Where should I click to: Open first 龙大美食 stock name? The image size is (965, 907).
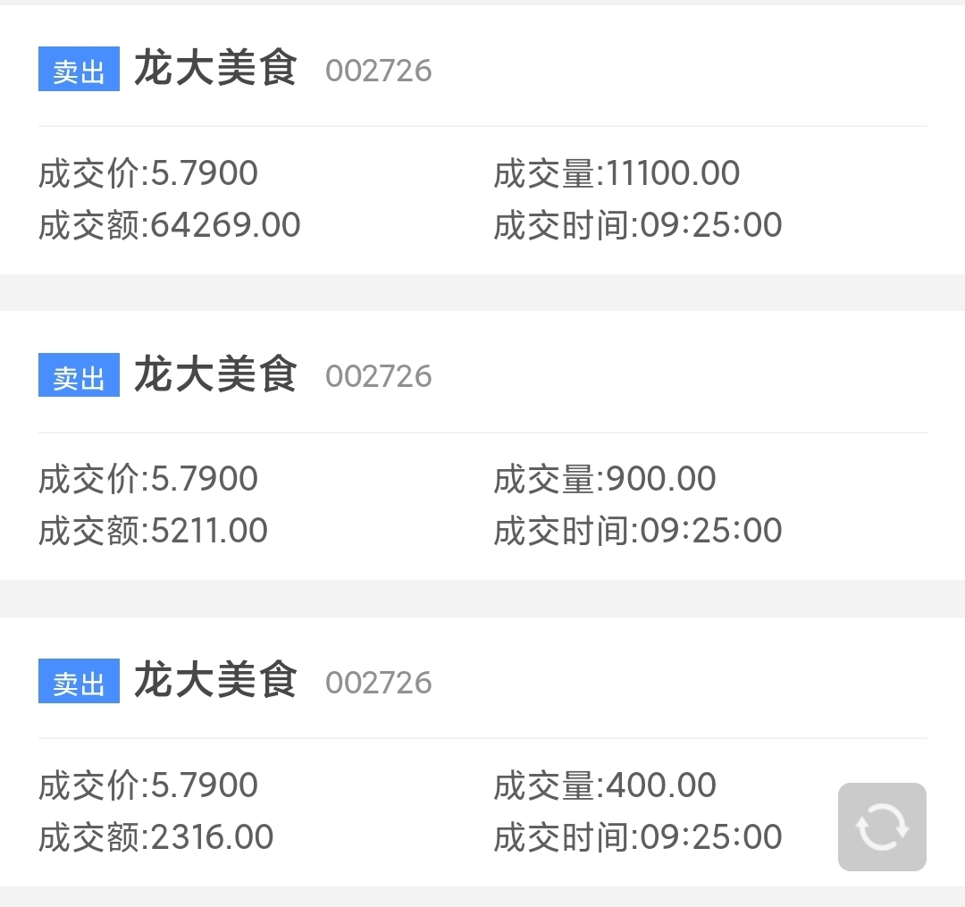215,68
